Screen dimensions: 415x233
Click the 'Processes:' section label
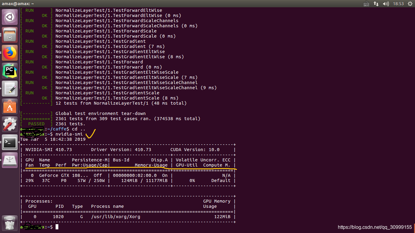point(39,201)
